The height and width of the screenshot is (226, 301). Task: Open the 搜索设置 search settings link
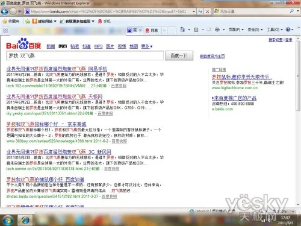[x=276, y=40]
